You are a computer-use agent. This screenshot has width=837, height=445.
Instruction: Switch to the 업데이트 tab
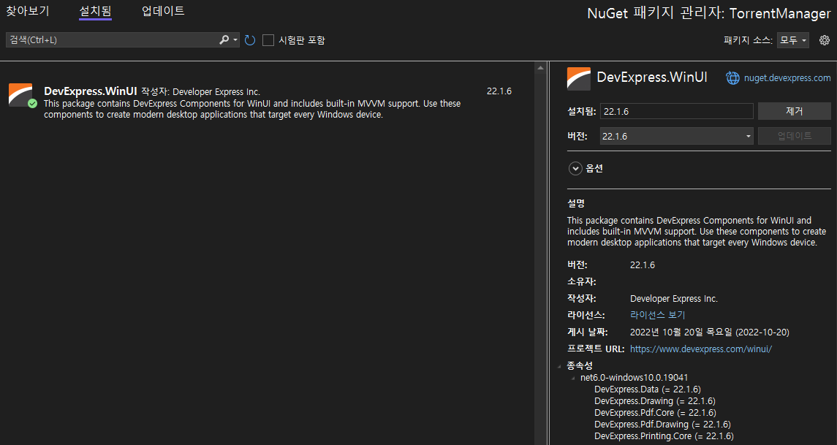coord(162,11)
